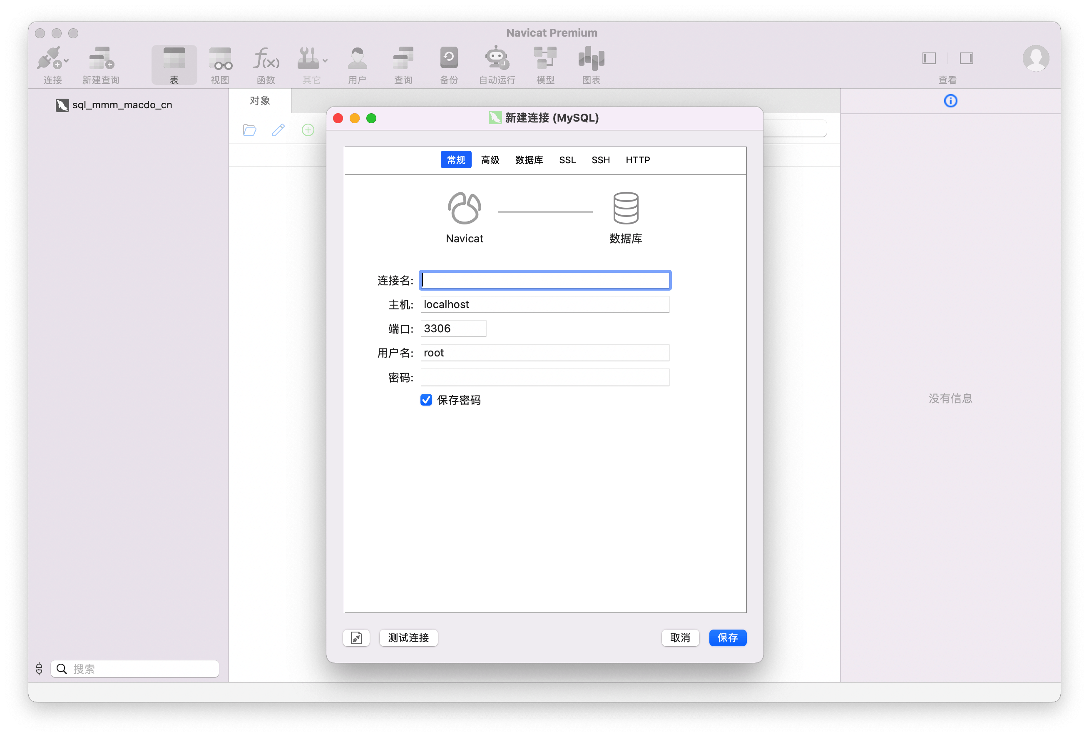1089x737 pixels.
Task: Click the connection URI icon button
Action: (356, 637)
